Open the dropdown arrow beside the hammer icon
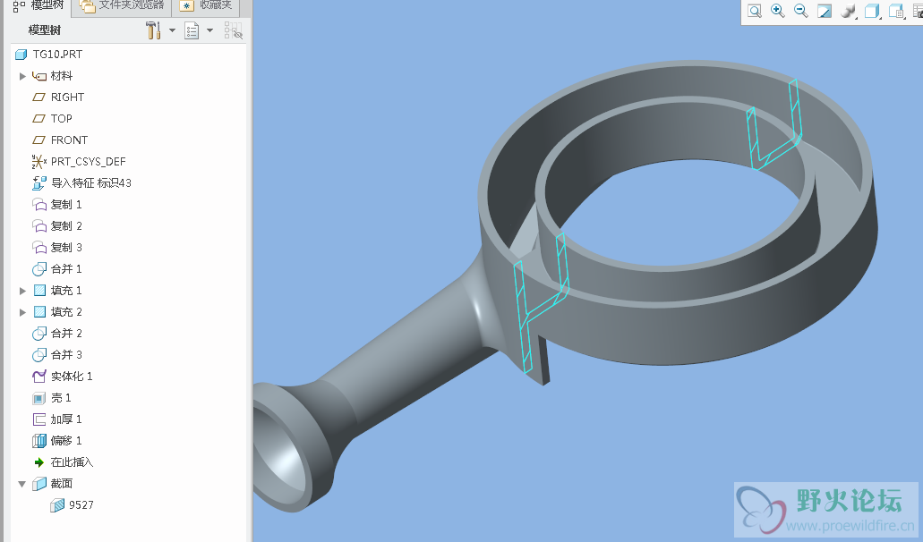 click(x=172, y=30)
